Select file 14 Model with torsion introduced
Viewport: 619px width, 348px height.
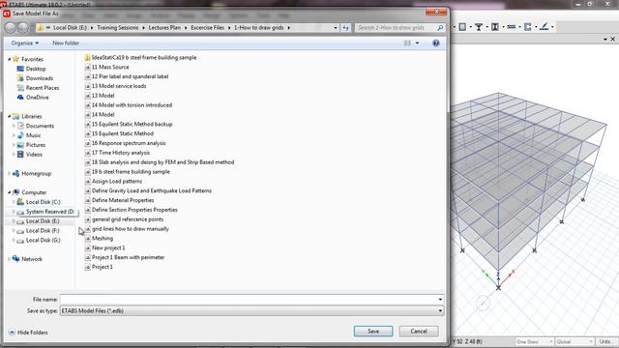(129, 105)
